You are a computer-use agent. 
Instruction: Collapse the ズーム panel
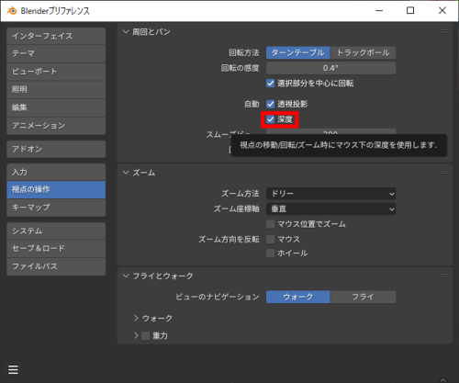tap(126, 173)
